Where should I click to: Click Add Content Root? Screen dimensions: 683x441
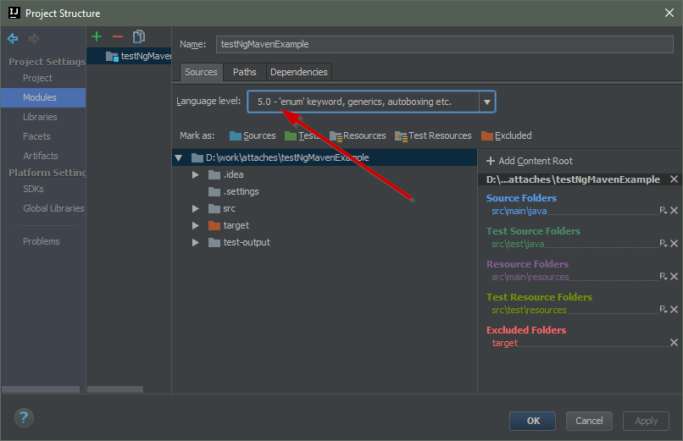[530, 161]
